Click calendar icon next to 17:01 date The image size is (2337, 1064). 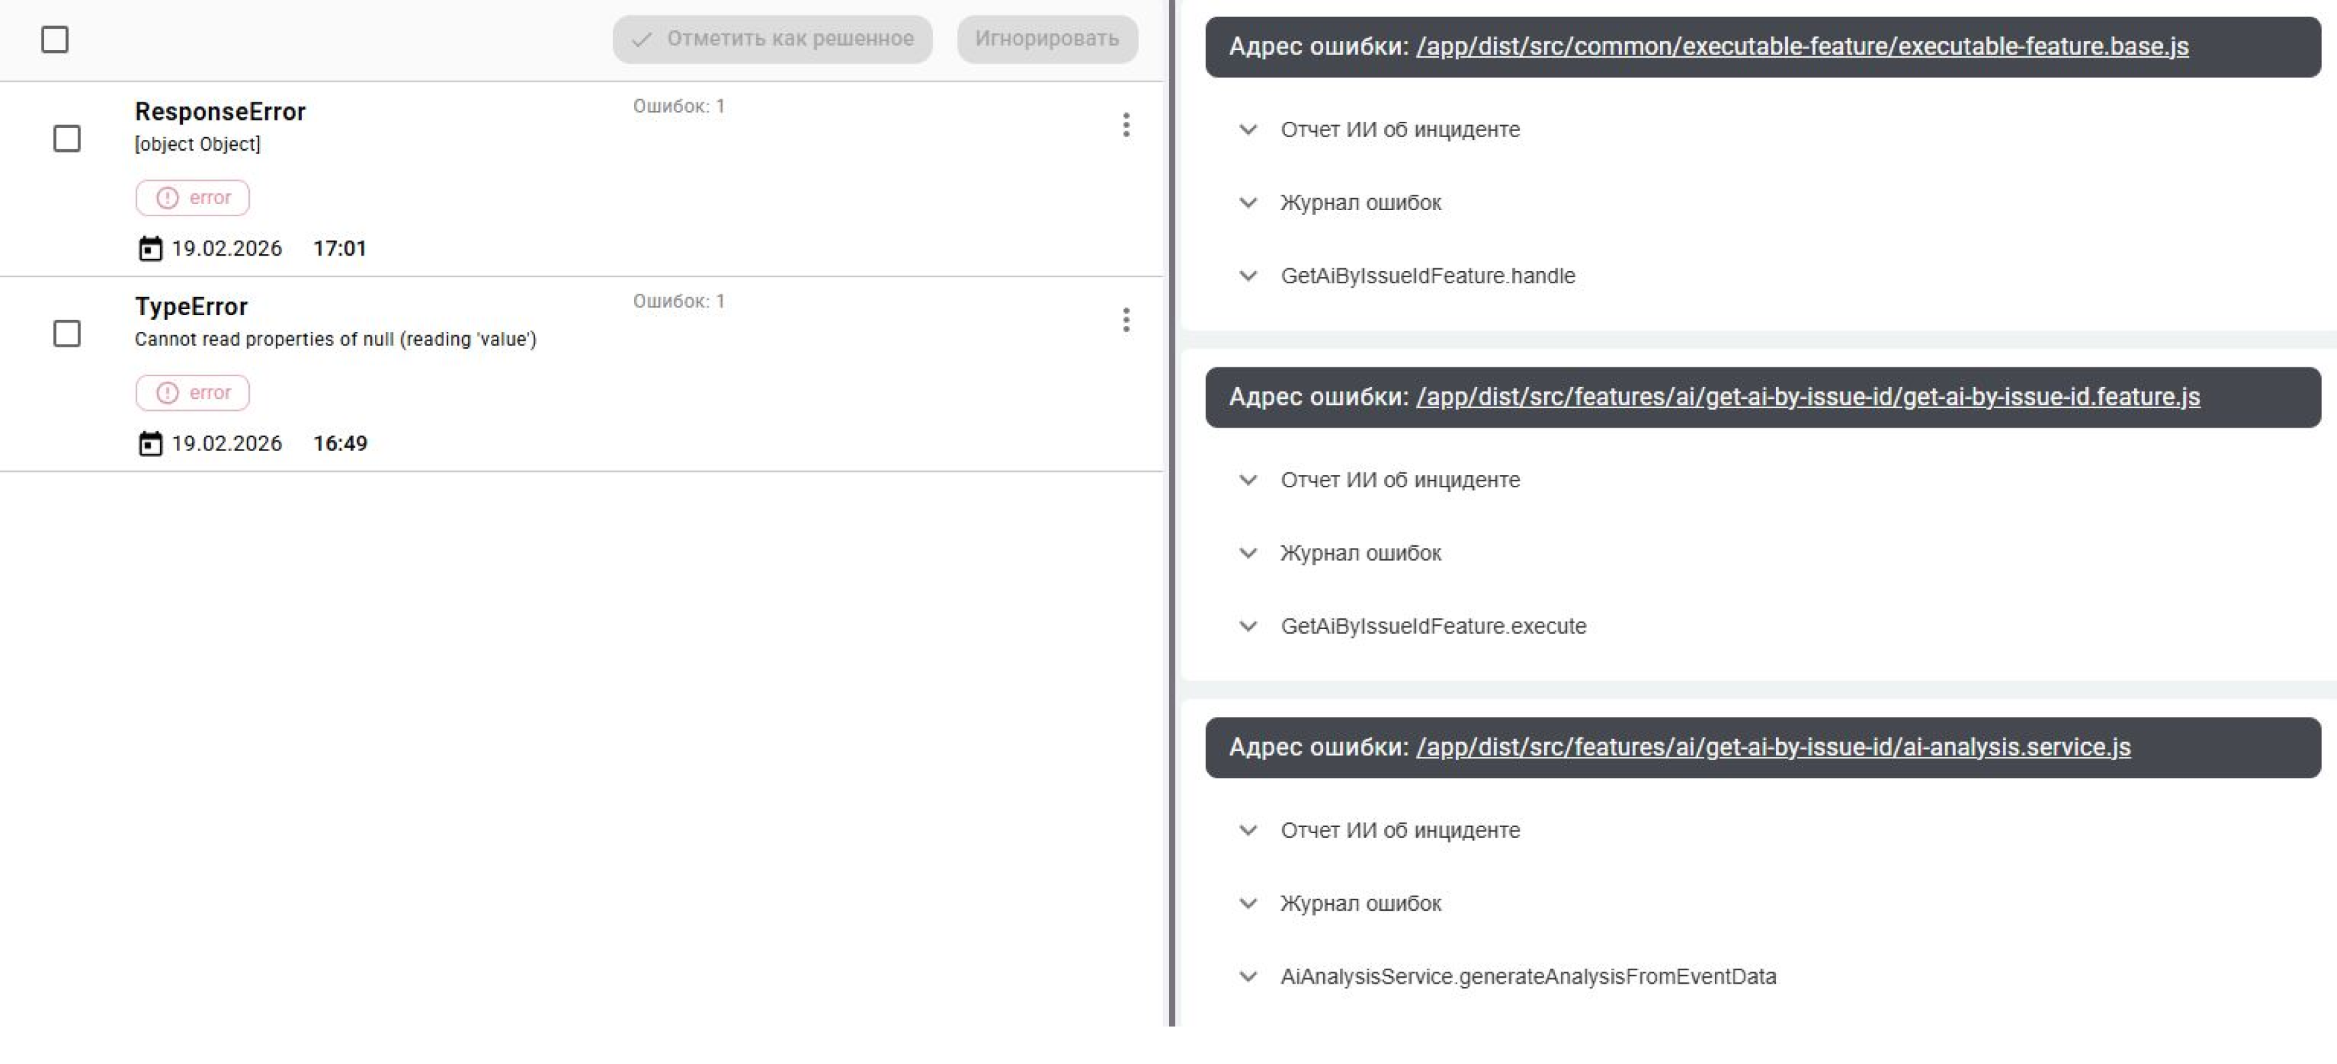pyautogui.click(x=150, y=248)
